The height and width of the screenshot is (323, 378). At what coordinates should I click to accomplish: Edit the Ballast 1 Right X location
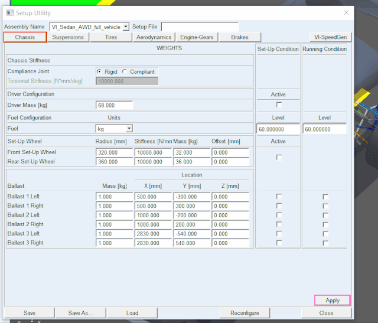click(x=153, y=206)
